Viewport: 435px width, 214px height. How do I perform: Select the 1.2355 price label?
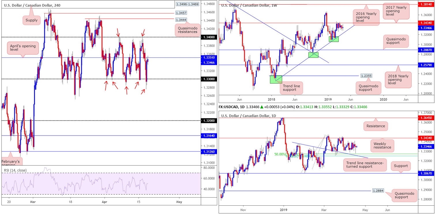click(367, 76)
